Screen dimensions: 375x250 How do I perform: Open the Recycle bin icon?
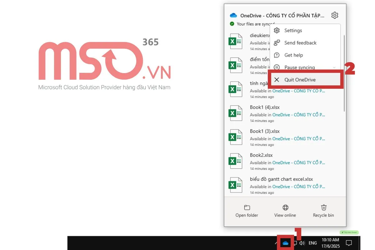tap(324, 208)
